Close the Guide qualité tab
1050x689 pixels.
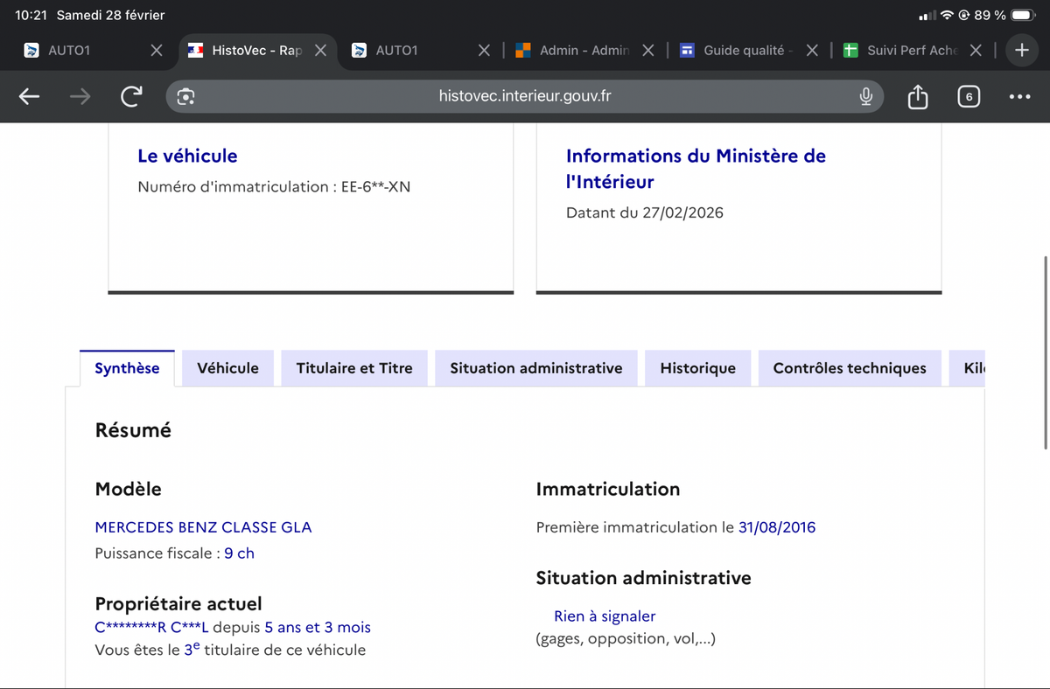pyautogui.click(x=812, y=51)
